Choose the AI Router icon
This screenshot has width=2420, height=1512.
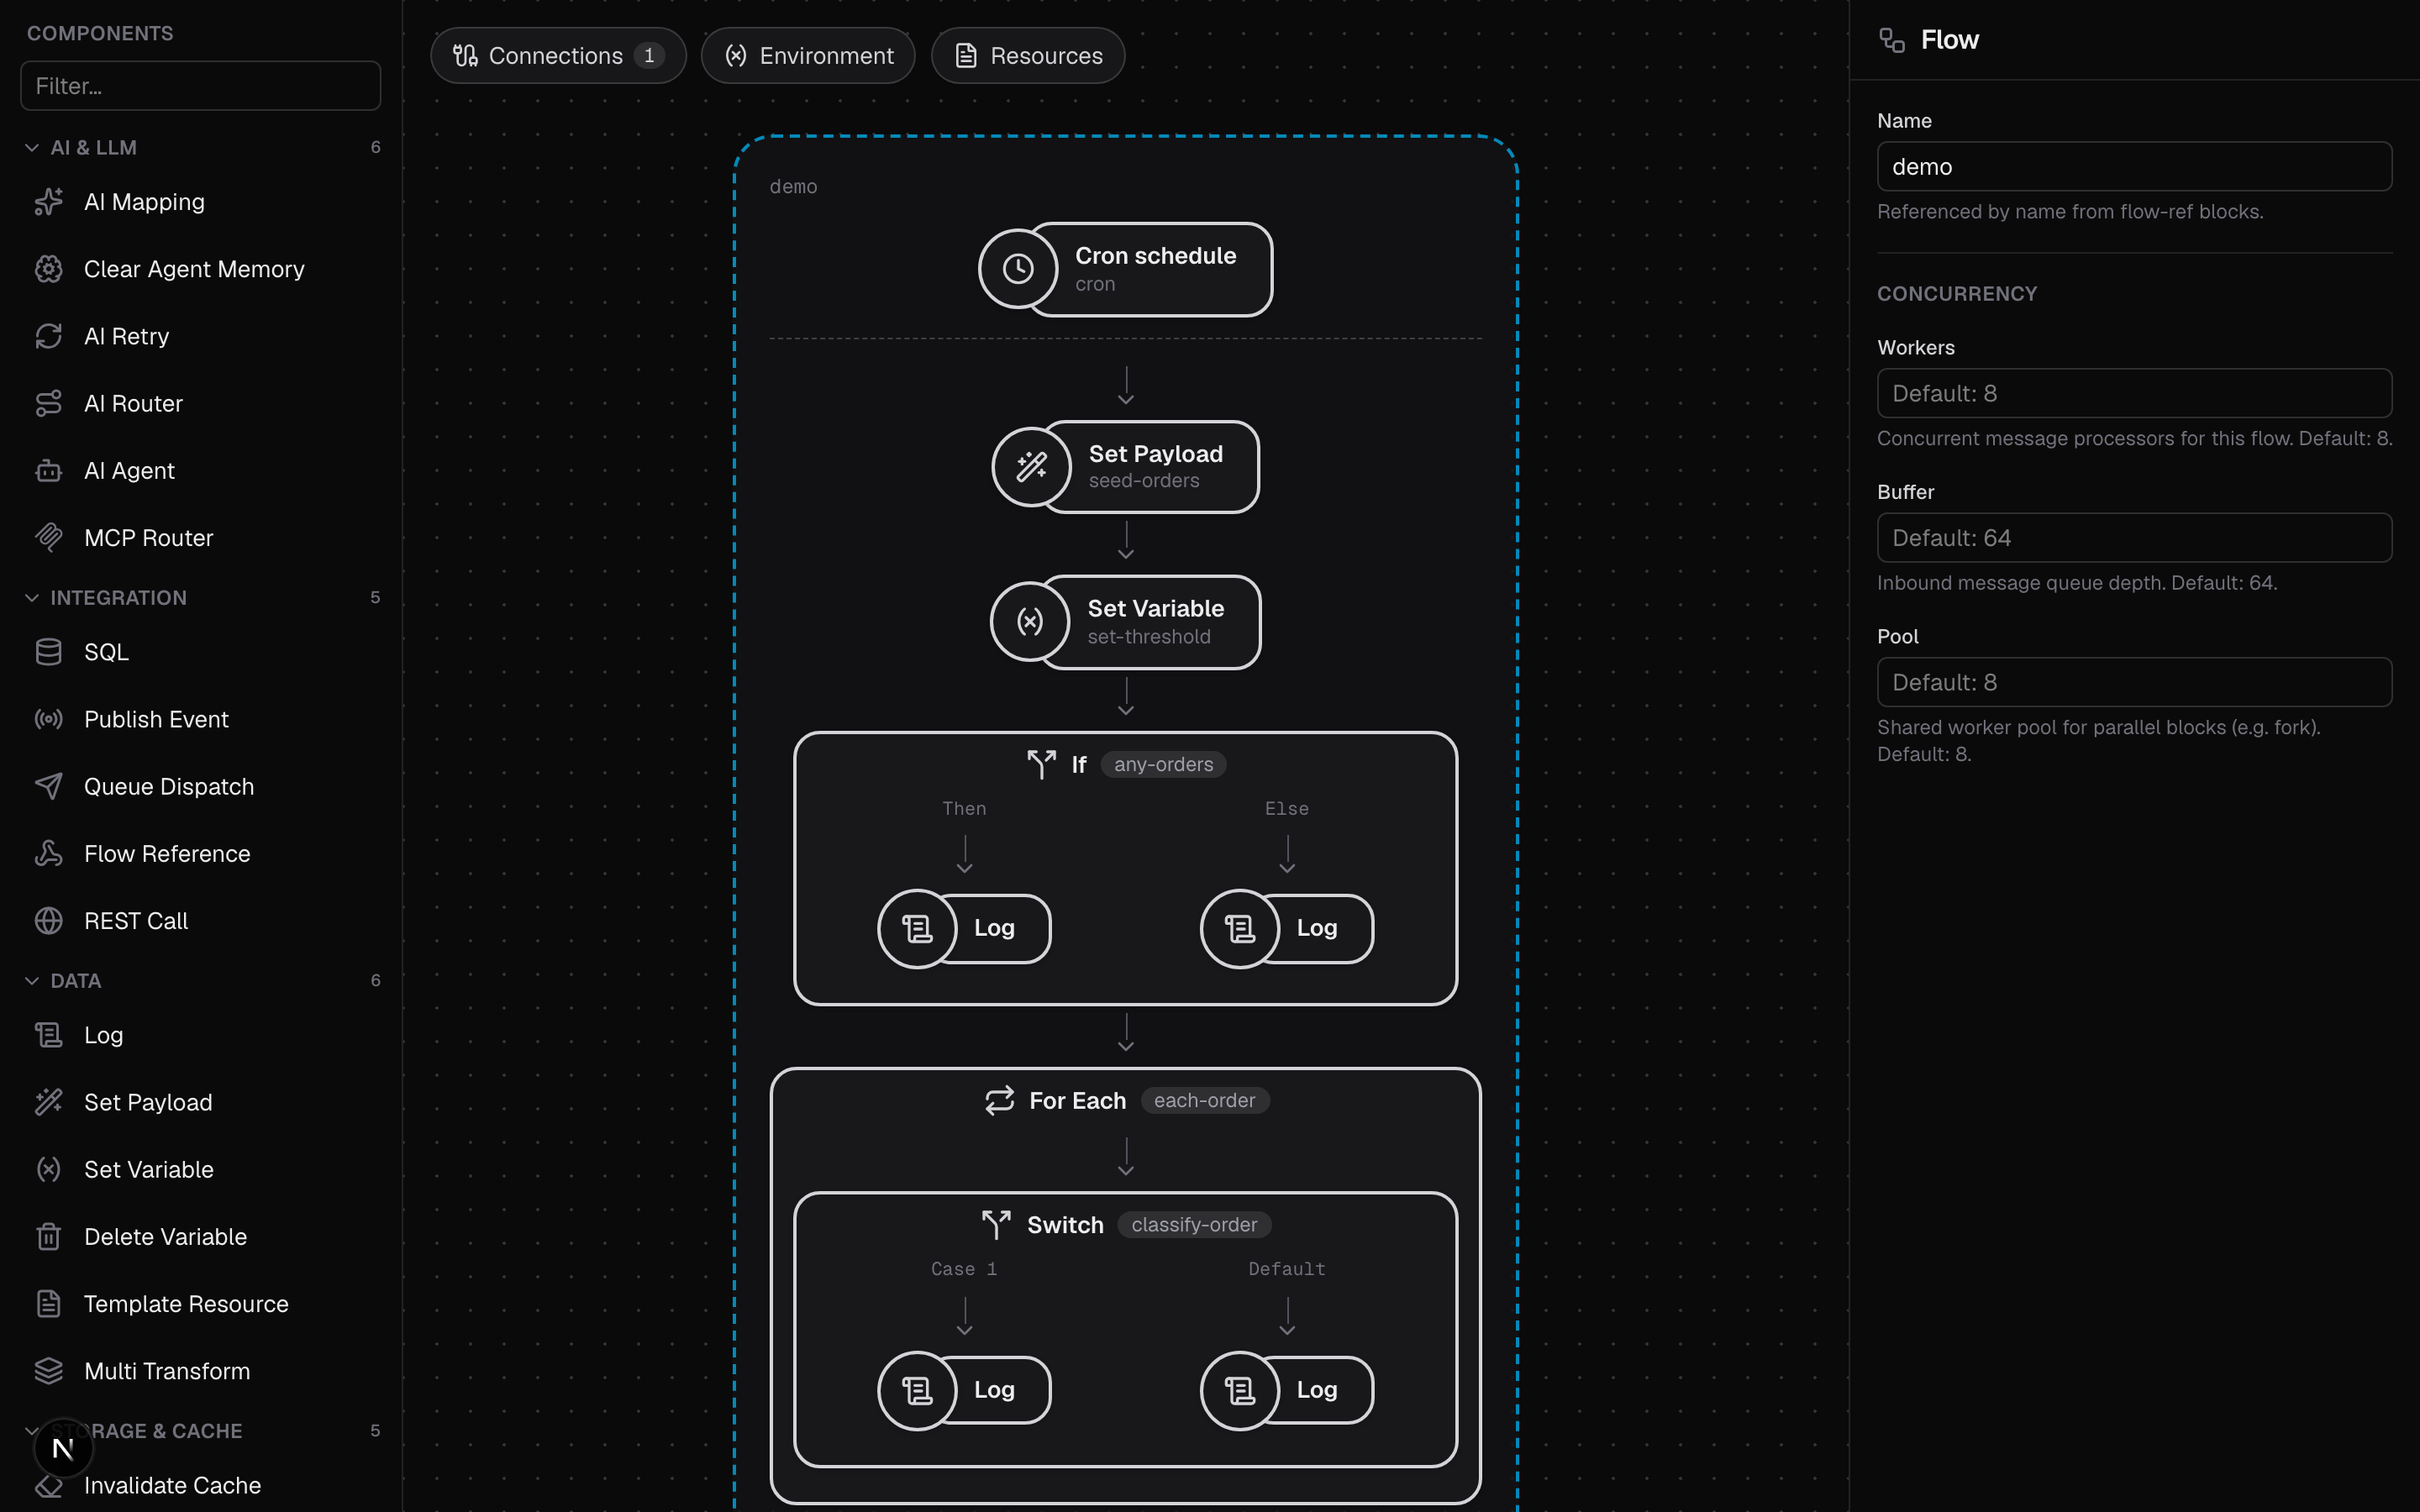click(48, 403)
